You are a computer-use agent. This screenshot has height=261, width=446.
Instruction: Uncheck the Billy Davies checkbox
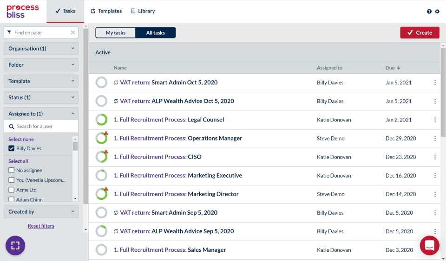[11, 148]
